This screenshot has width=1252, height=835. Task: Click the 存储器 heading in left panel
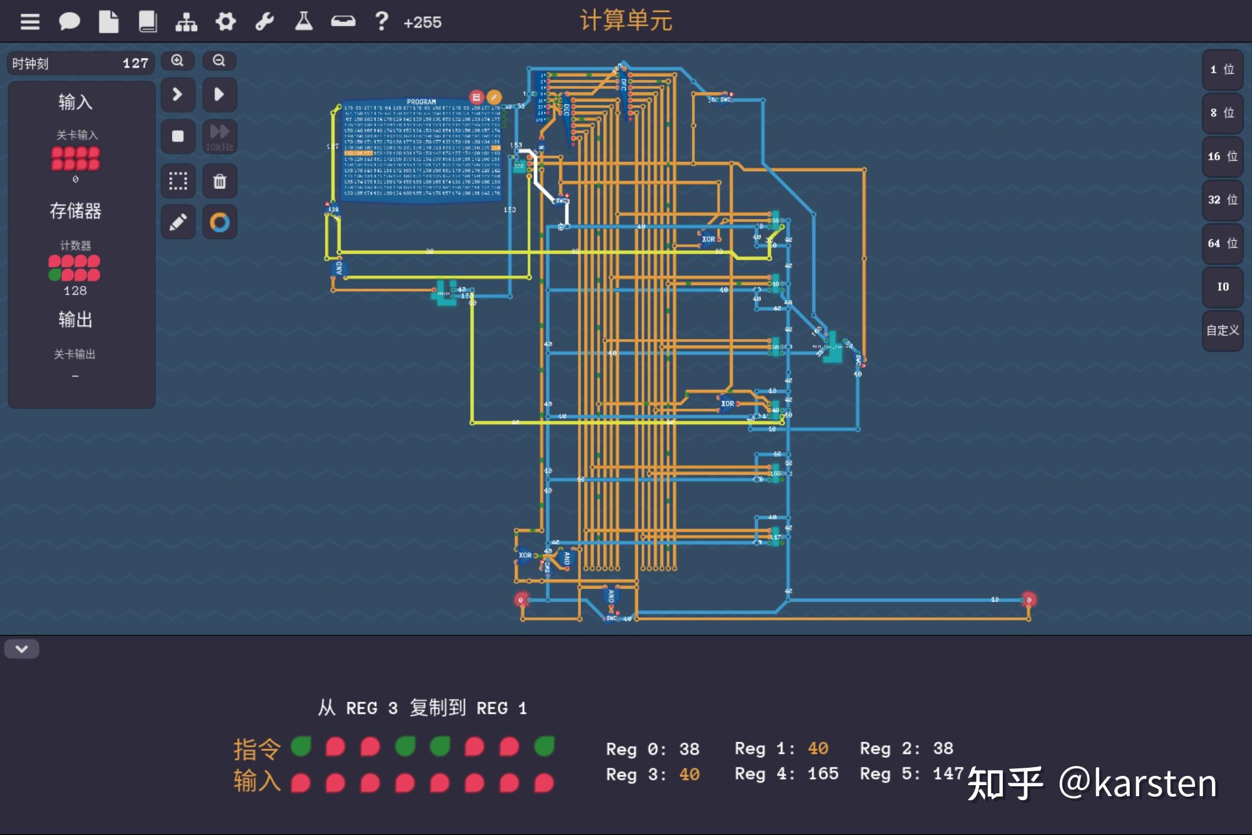pyautogui.click(x=75, y=210)
